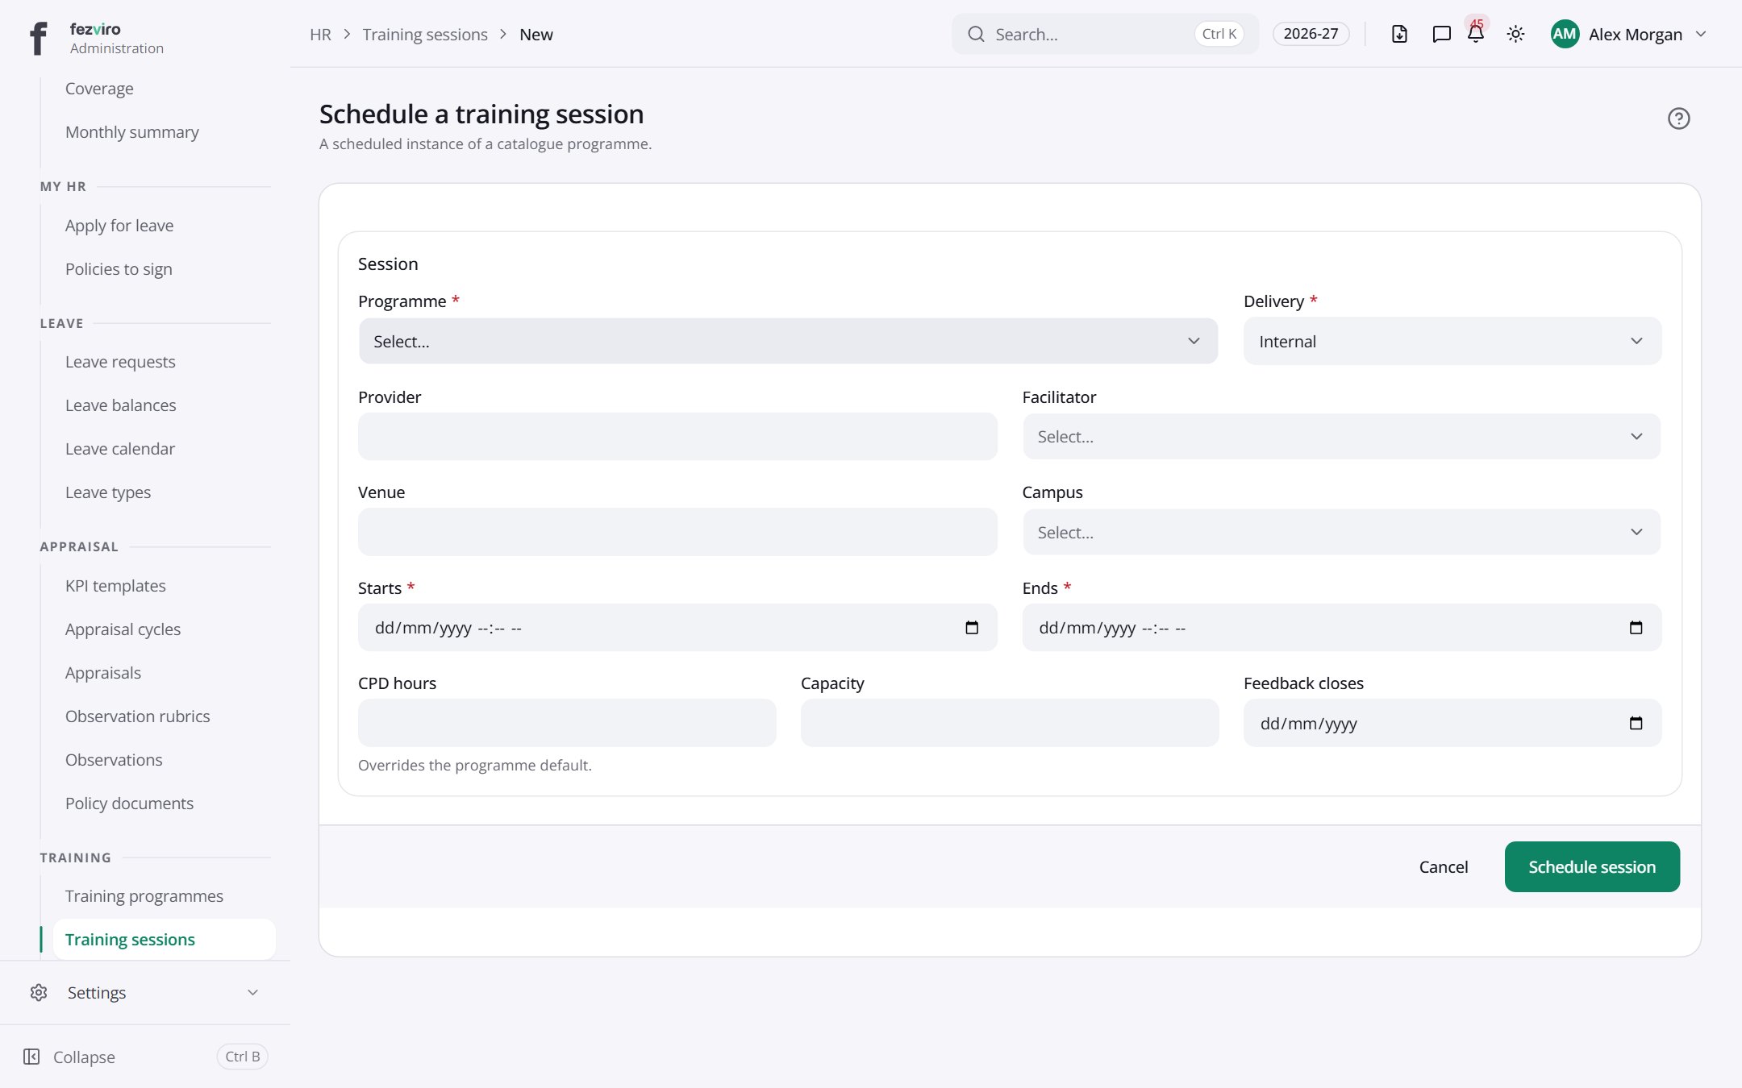
Task: Select the 2026-27 academic year pill
Action: tap(1311, 34)
